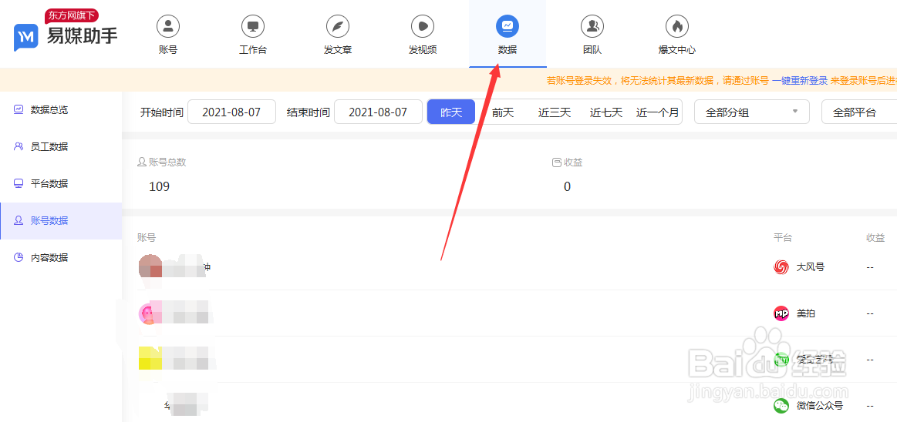Click the 账号 column header
The width and height of the screenshot is (897, 422).
(x=147, y=238)
